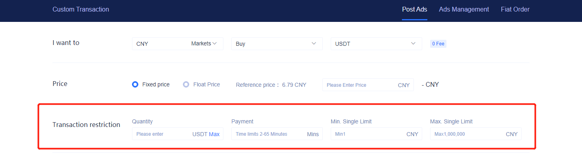Viewport: 582px width, 160px height.
Task: Go to the Fiat Order tab
Action: (x=515, y=9)
